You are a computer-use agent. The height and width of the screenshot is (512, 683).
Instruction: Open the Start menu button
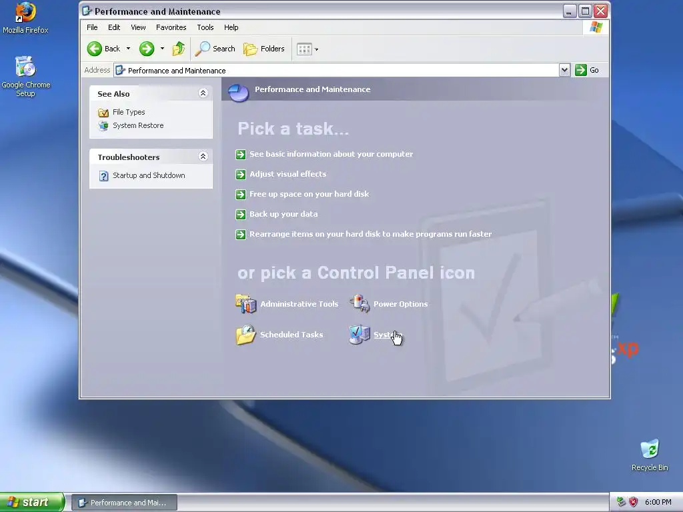click(x=32, y=502)
